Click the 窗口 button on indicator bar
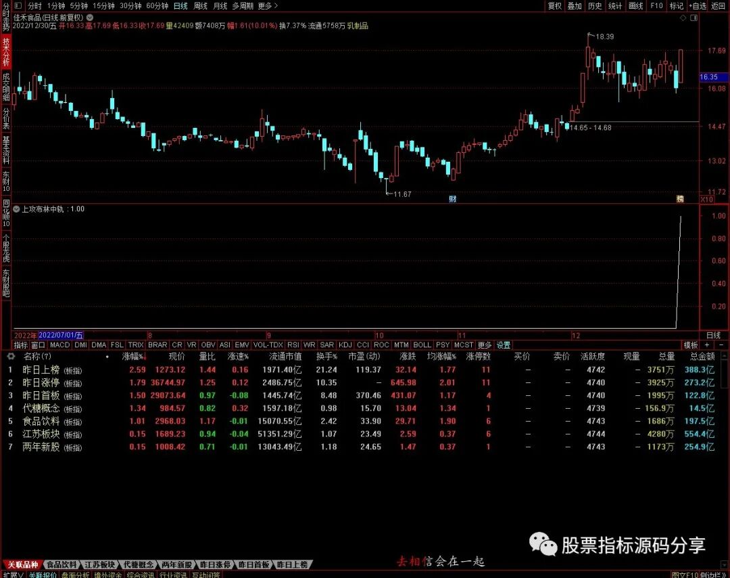The height and width of the screenshot is (578, 730). pos(38,345)
